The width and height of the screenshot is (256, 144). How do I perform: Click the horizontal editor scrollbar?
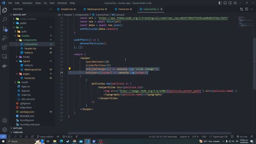point(149,133)
